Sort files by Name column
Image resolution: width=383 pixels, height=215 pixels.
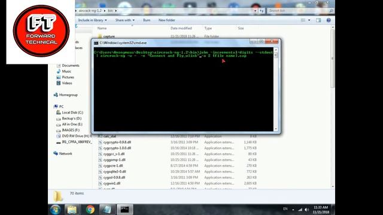102,28
